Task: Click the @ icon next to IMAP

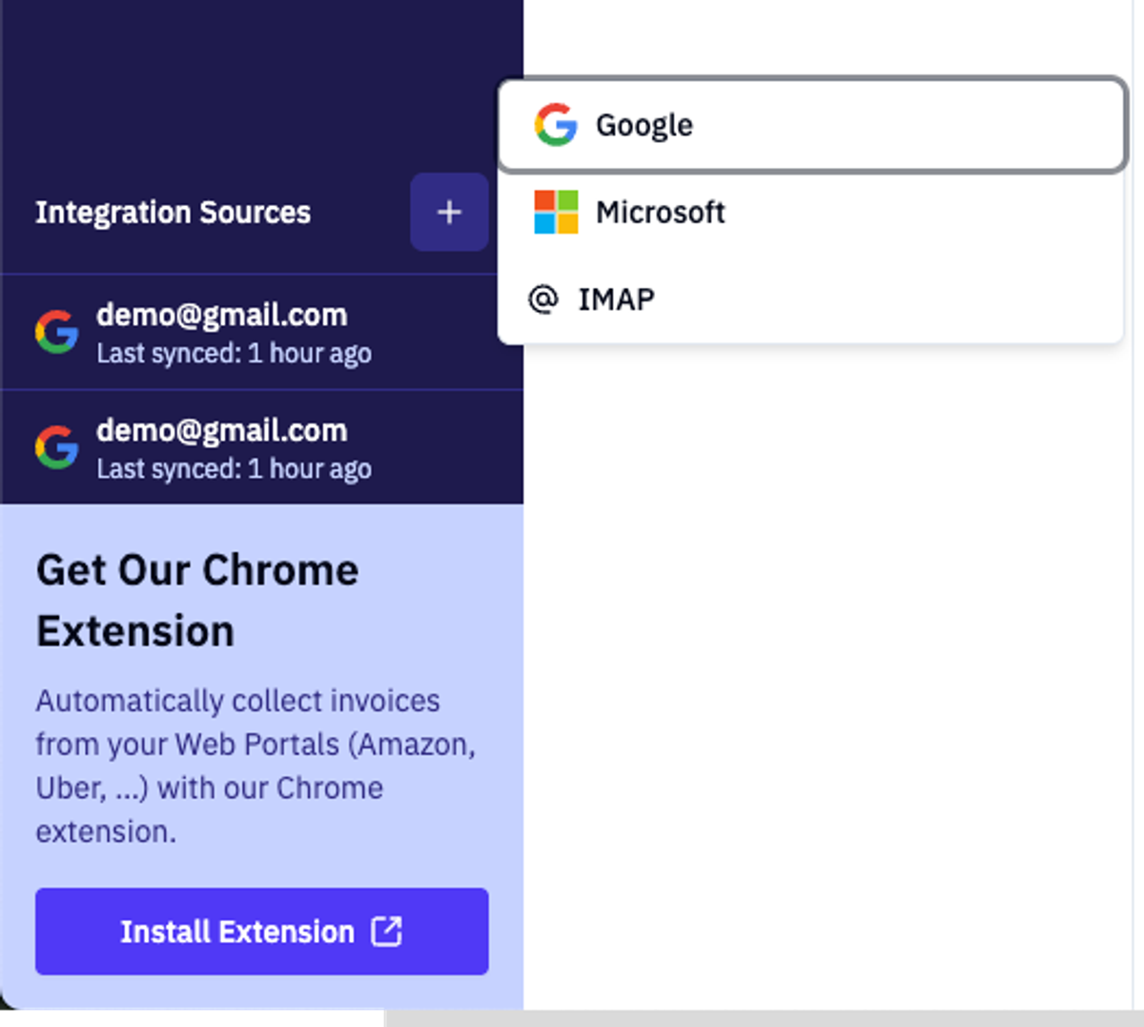Action: [542, 299]
